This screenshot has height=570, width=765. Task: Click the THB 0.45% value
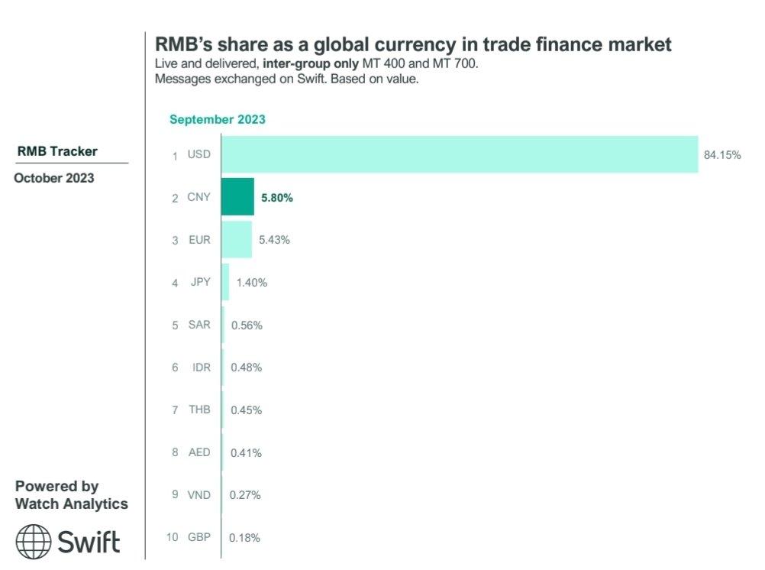click(x=247, y=410)
